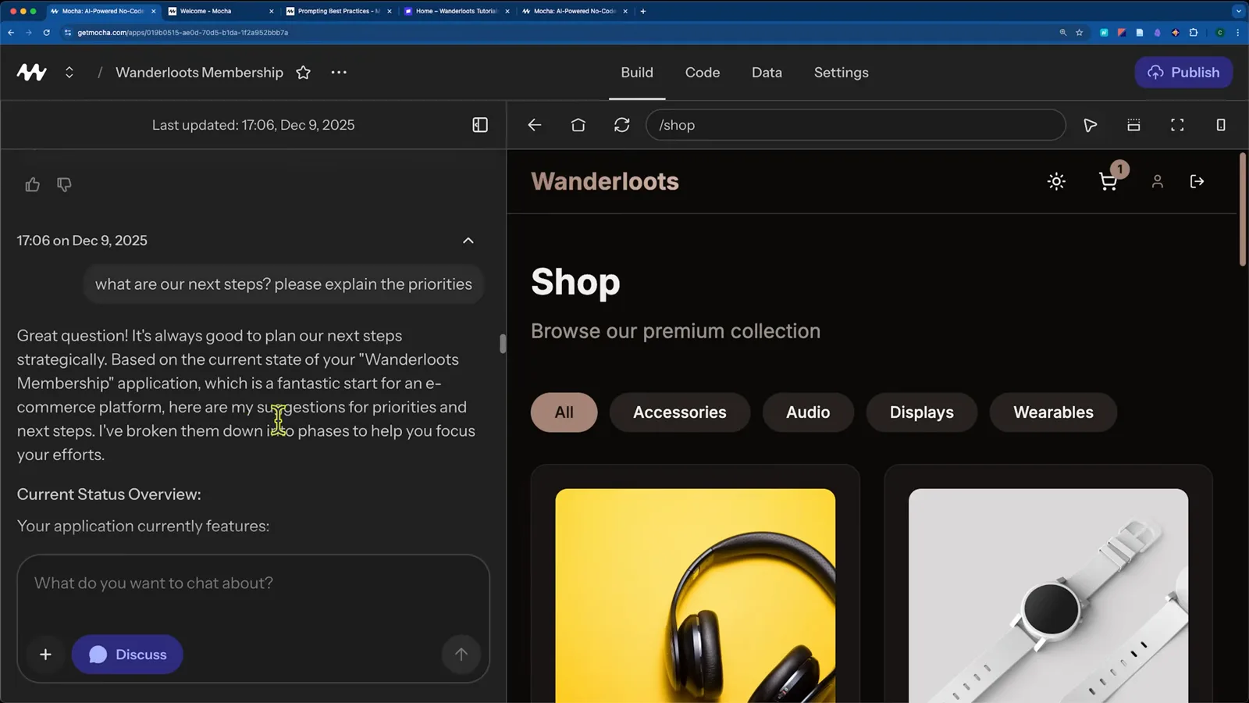
Task: Open the shopping cart
Action: click(x=1108, y=181)
